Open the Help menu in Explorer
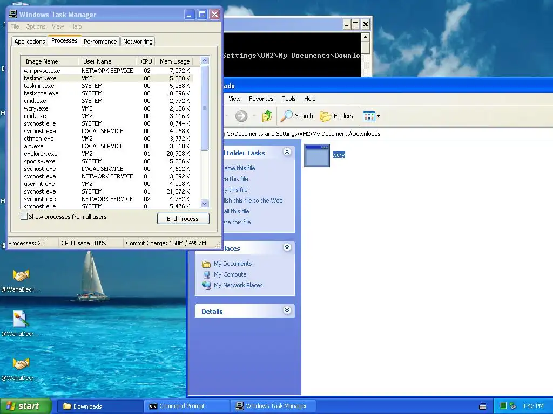553x414 pixels. [309, 99]
